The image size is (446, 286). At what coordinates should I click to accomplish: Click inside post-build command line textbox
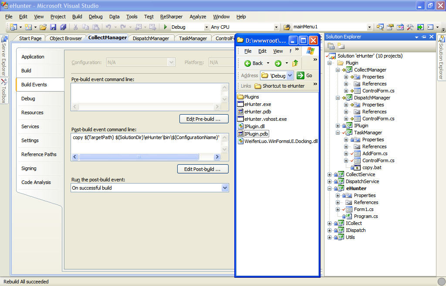click(x=146, y=143)
